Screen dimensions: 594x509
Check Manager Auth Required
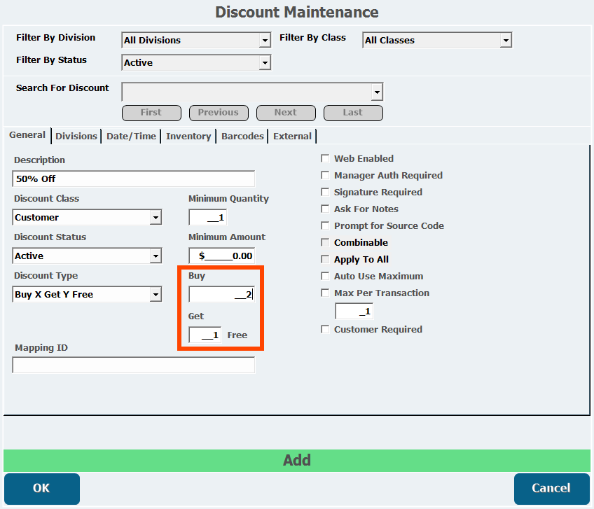325,175
